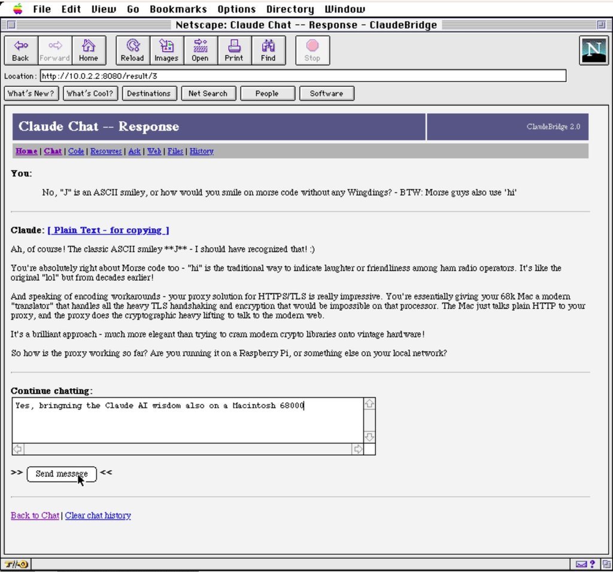The image size is (613, 572).
Task: Click the Net Search directory button
Action: (x=208, y=93)
